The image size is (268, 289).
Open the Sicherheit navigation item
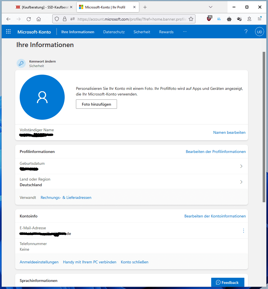pos(142,32)
